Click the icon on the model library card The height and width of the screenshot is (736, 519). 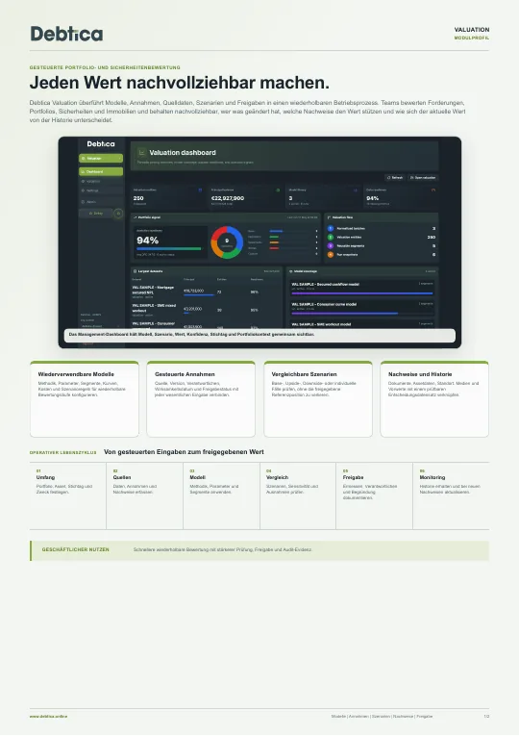tap(356, 190)
